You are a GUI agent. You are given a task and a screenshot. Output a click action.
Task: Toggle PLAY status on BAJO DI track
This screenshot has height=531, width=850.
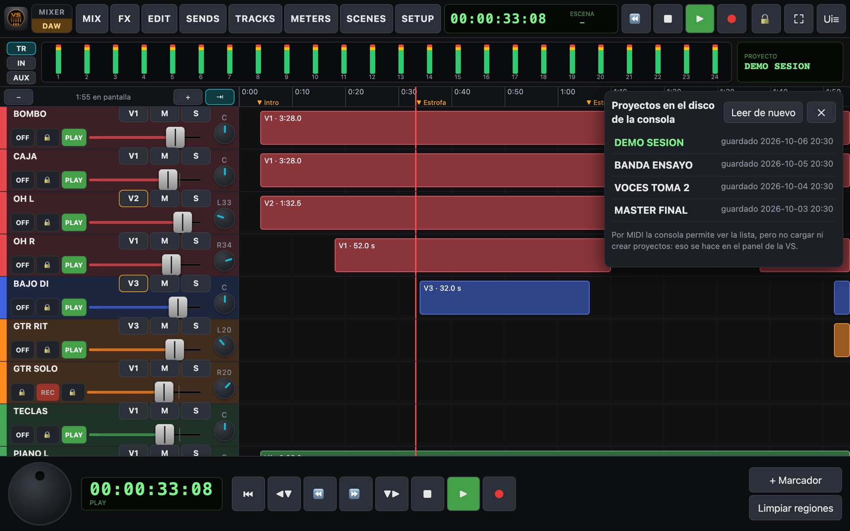pyautogui.click(x=74, y=308)
